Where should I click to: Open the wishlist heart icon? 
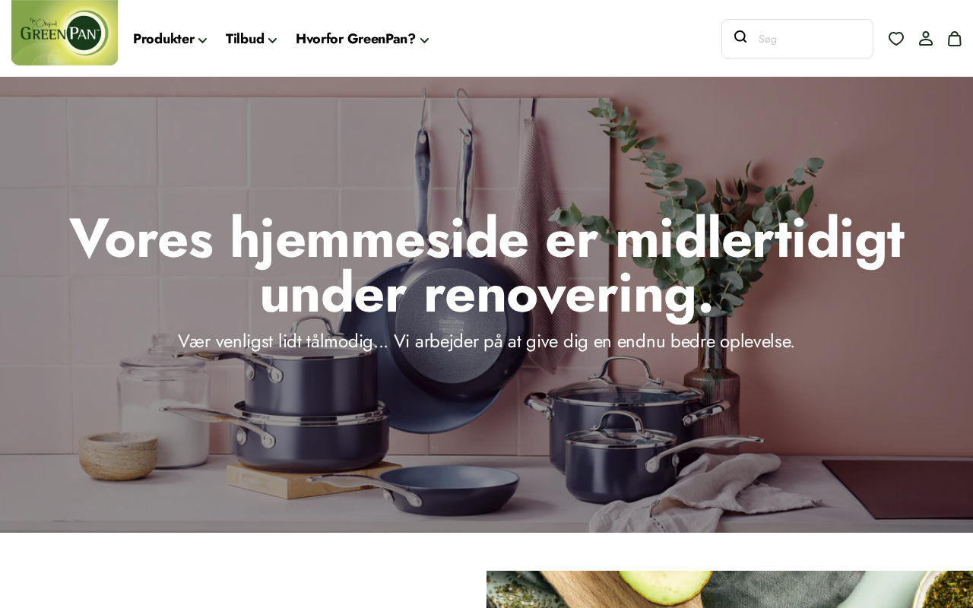pos(896,39)
